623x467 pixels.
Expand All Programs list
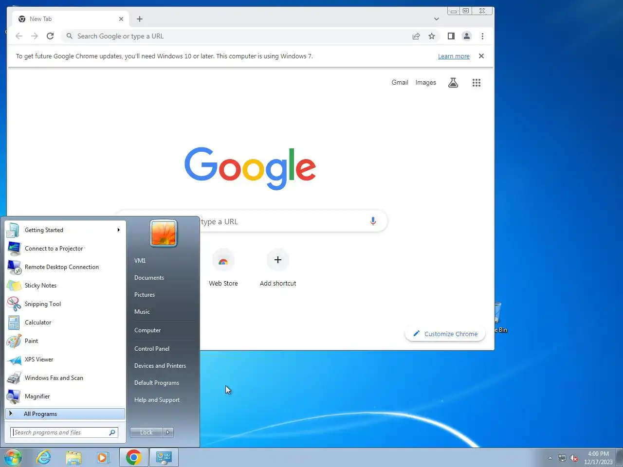click(65, 414)
